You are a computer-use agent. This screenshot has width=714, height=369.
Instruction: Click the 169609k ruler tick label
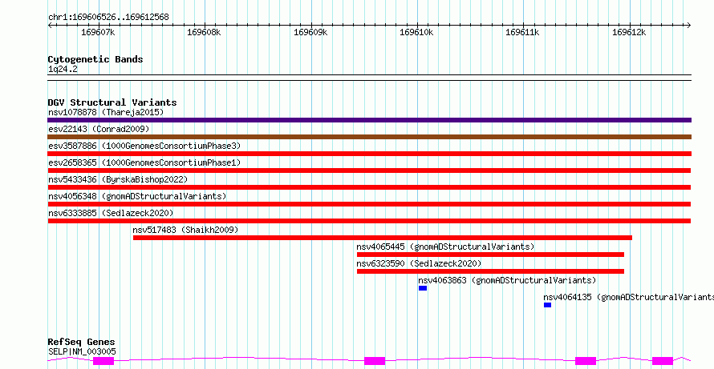click(x=310, y=32)
